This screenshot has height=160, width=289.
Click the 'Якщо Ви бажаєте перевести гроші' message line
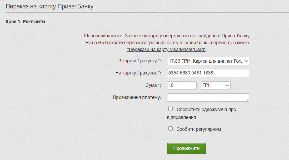(x=167, y=43)
